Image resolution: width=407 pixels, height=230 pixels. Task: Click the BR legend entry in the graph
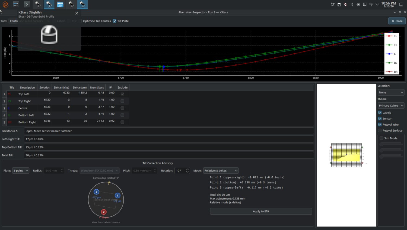[392, 72]
